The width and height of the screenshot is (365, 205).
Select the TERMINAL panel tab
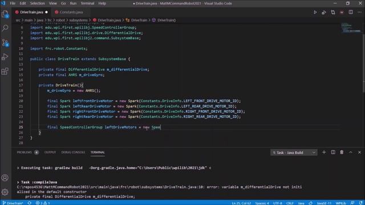click(x=98, y=152)
